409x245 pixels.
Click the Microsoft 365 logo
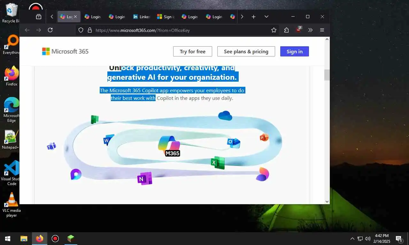click(x=65, y=51)
